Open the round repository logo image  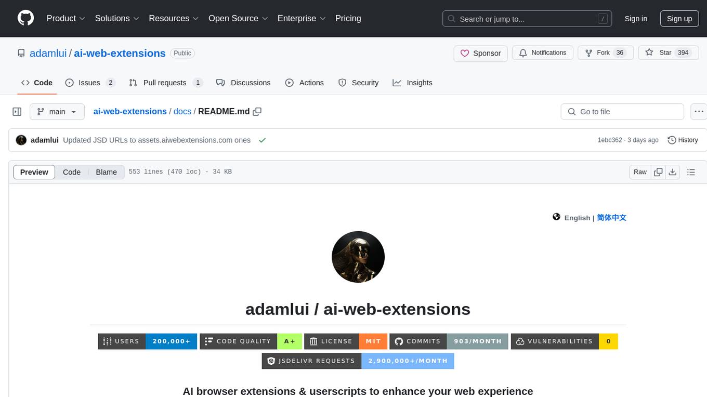pos(358,257)
